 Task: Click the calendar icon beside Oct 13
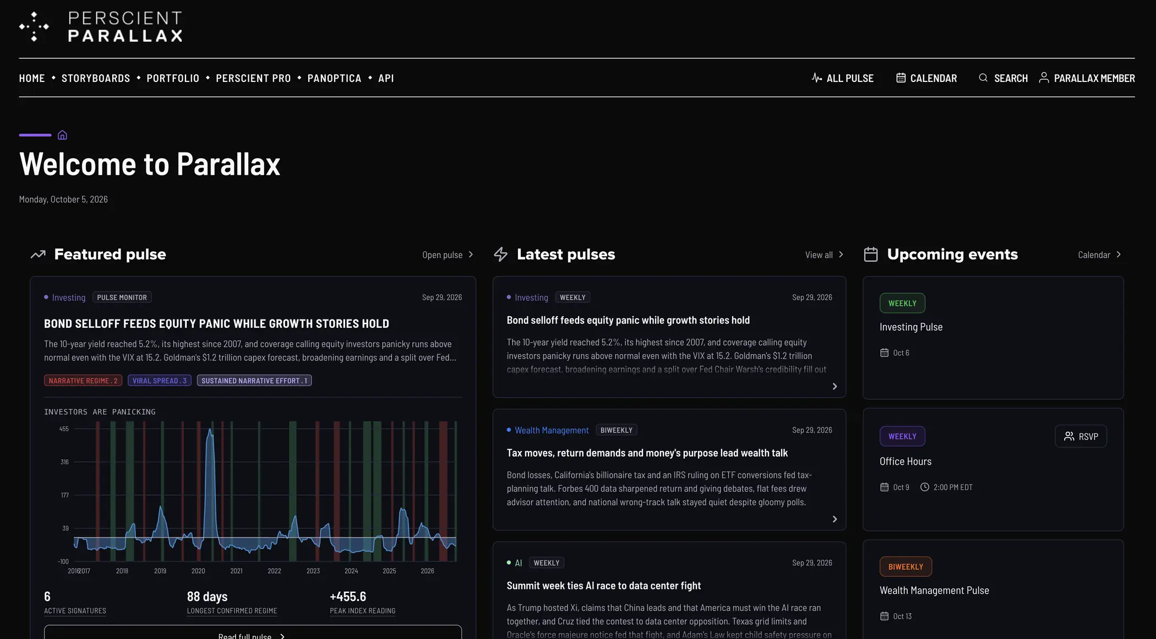pos(884,616)
